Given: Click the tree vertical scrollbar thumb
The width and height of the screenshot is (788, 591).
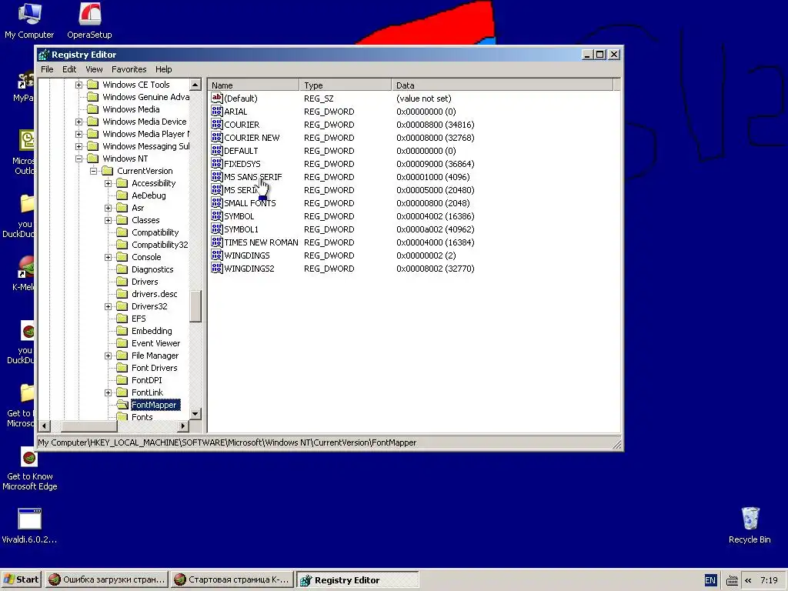Looking at the screenshot, I should [195, 306].
